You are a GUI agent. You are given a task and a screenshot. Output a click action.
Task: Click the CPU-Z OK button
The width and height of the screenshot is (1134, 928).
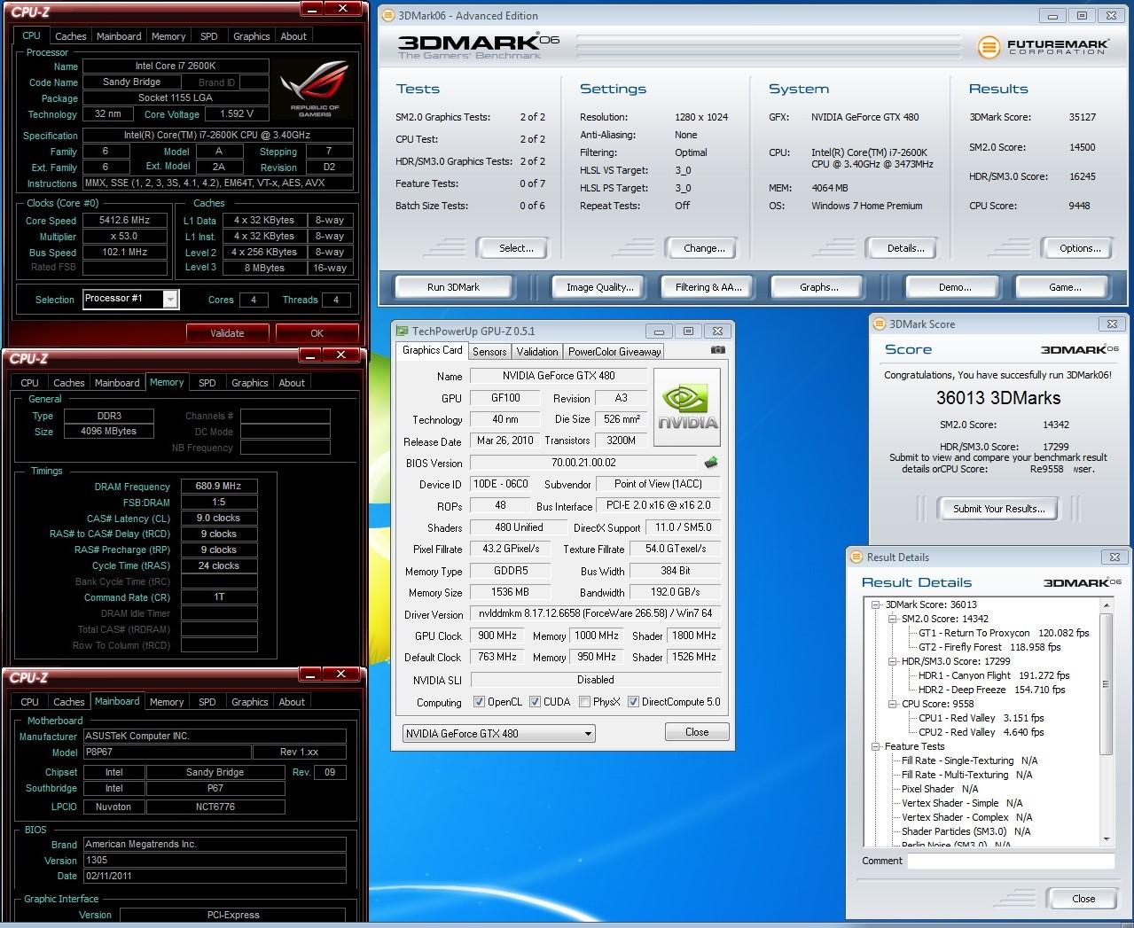[317, 333]
